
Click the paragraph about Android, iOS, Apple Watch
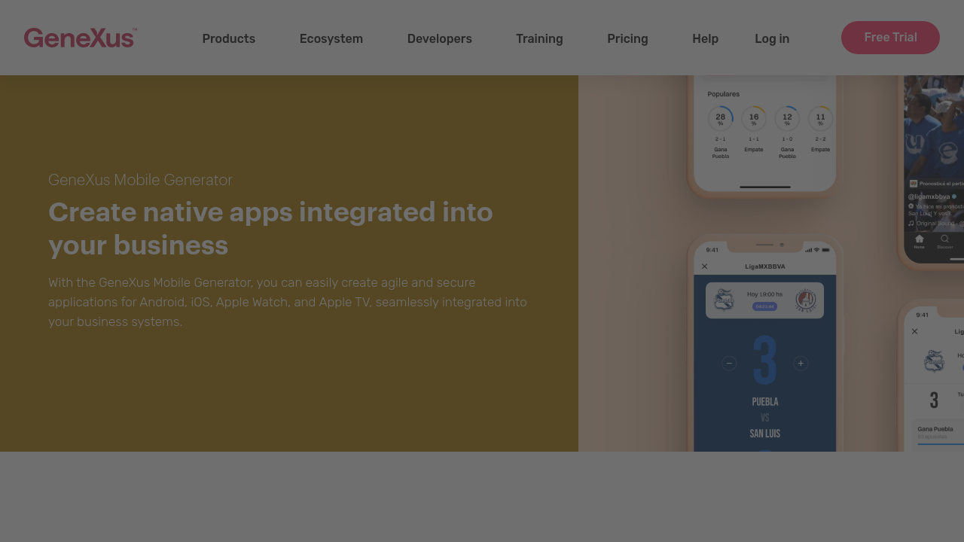[x=288, y=302]
